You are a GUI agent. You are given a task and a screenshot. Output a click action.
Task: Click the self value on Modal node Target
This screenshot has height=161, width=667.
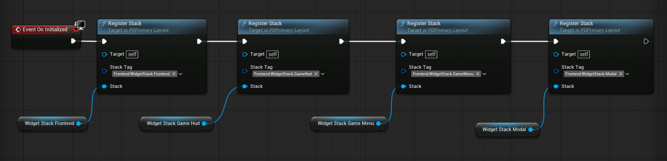pos(584,54)
